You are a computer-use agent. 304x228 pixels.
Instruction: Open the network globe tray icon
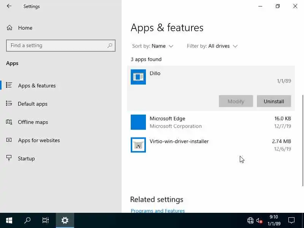(250, 220)
